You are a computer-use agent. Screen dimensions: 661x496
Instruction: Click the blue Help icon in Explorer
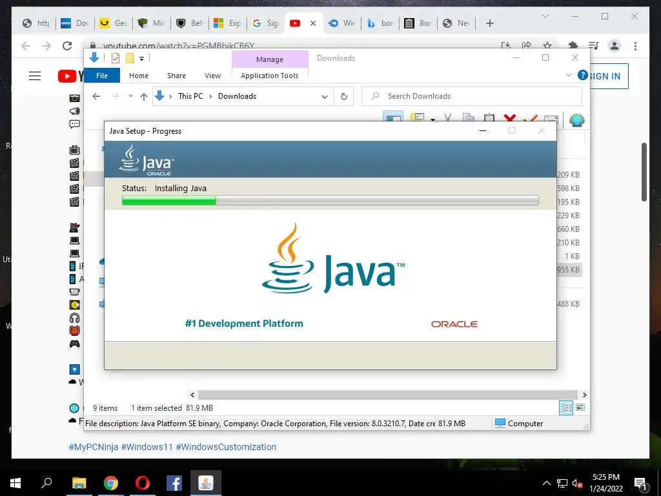pyautogui.click(x=582, y=75)
